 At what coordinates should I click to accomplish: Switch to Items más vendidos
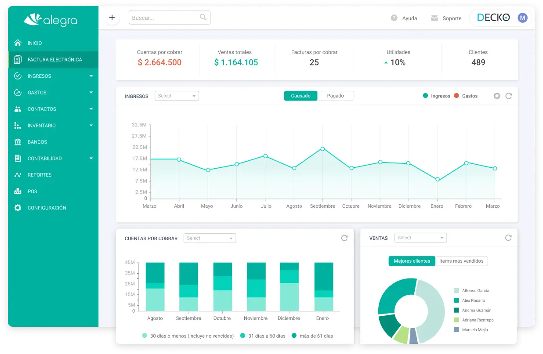tap(461, 261)
